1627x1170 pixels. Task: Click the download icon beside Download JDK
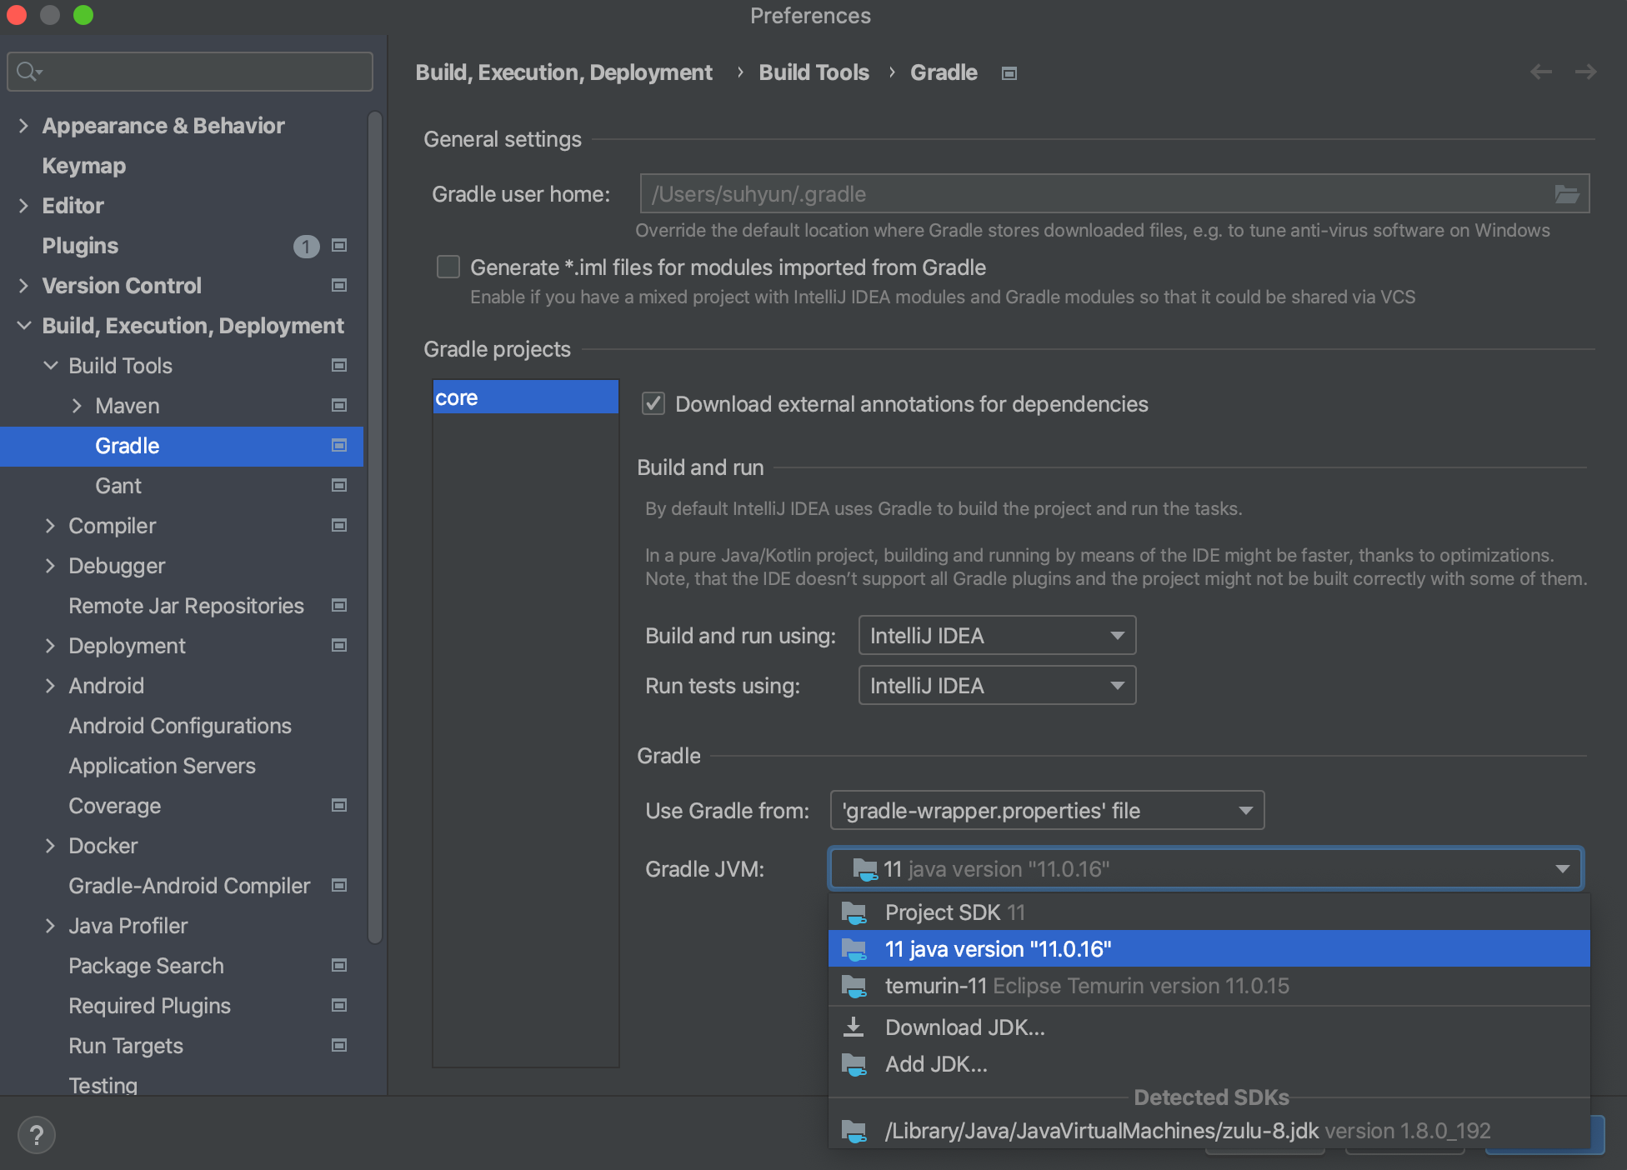pos(854,1027)
